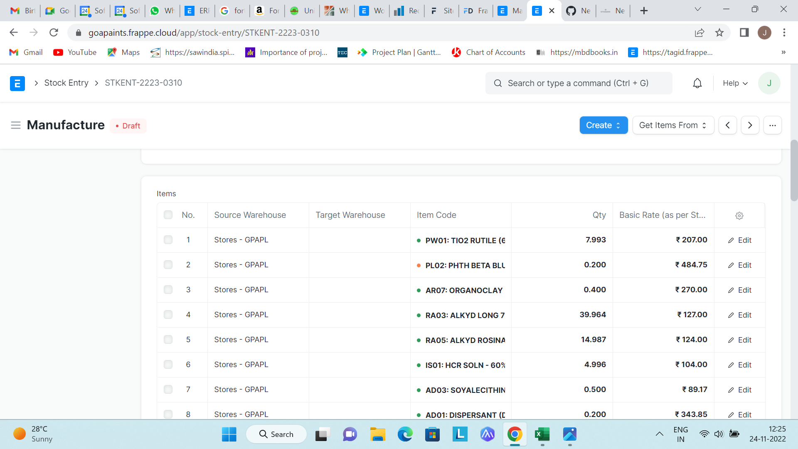The width and height of the screenshot is (798, 449).
Task: Click the notifications bell icon
Action: click(x=697, y=83)
